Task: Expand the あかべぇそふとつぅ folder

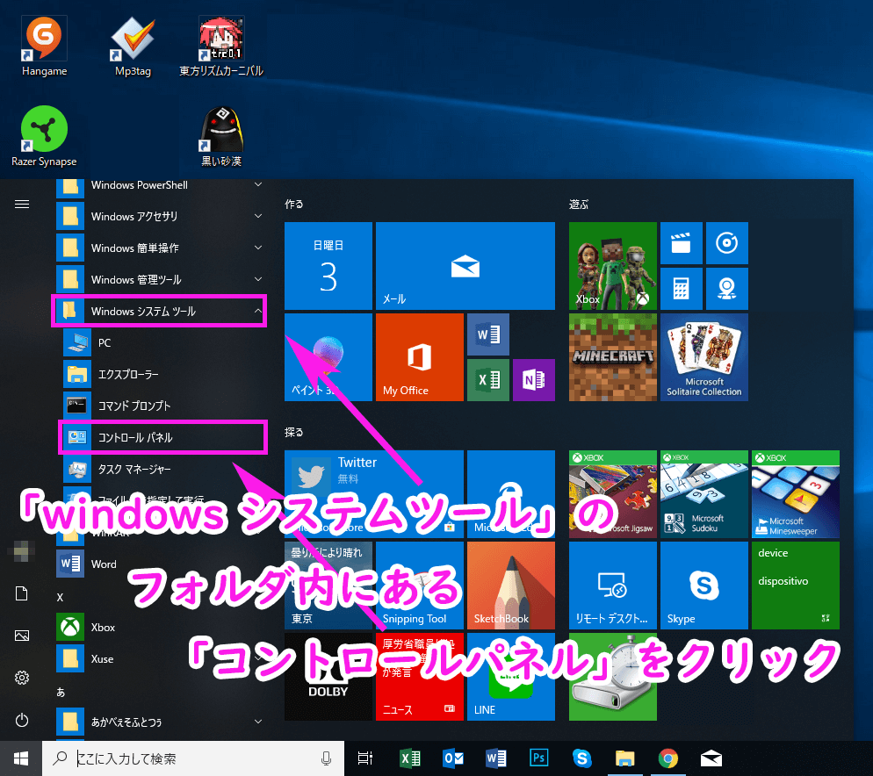Action: coord(162,722)
